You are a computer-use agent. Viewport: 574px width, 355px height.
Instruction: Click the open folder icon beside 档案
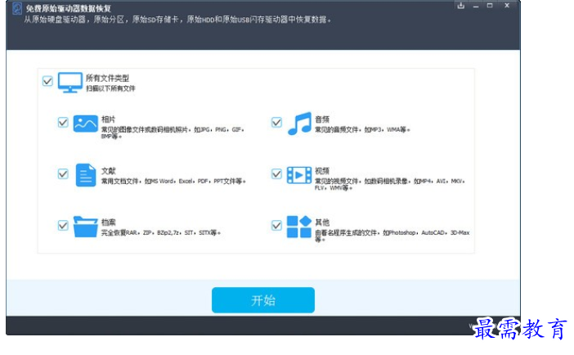85,227
